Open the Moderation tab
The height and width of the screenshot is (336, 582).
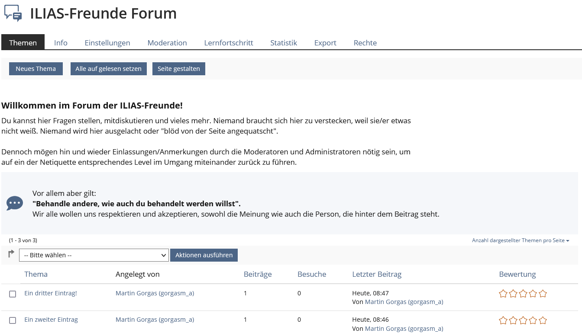tap(167, 43)
